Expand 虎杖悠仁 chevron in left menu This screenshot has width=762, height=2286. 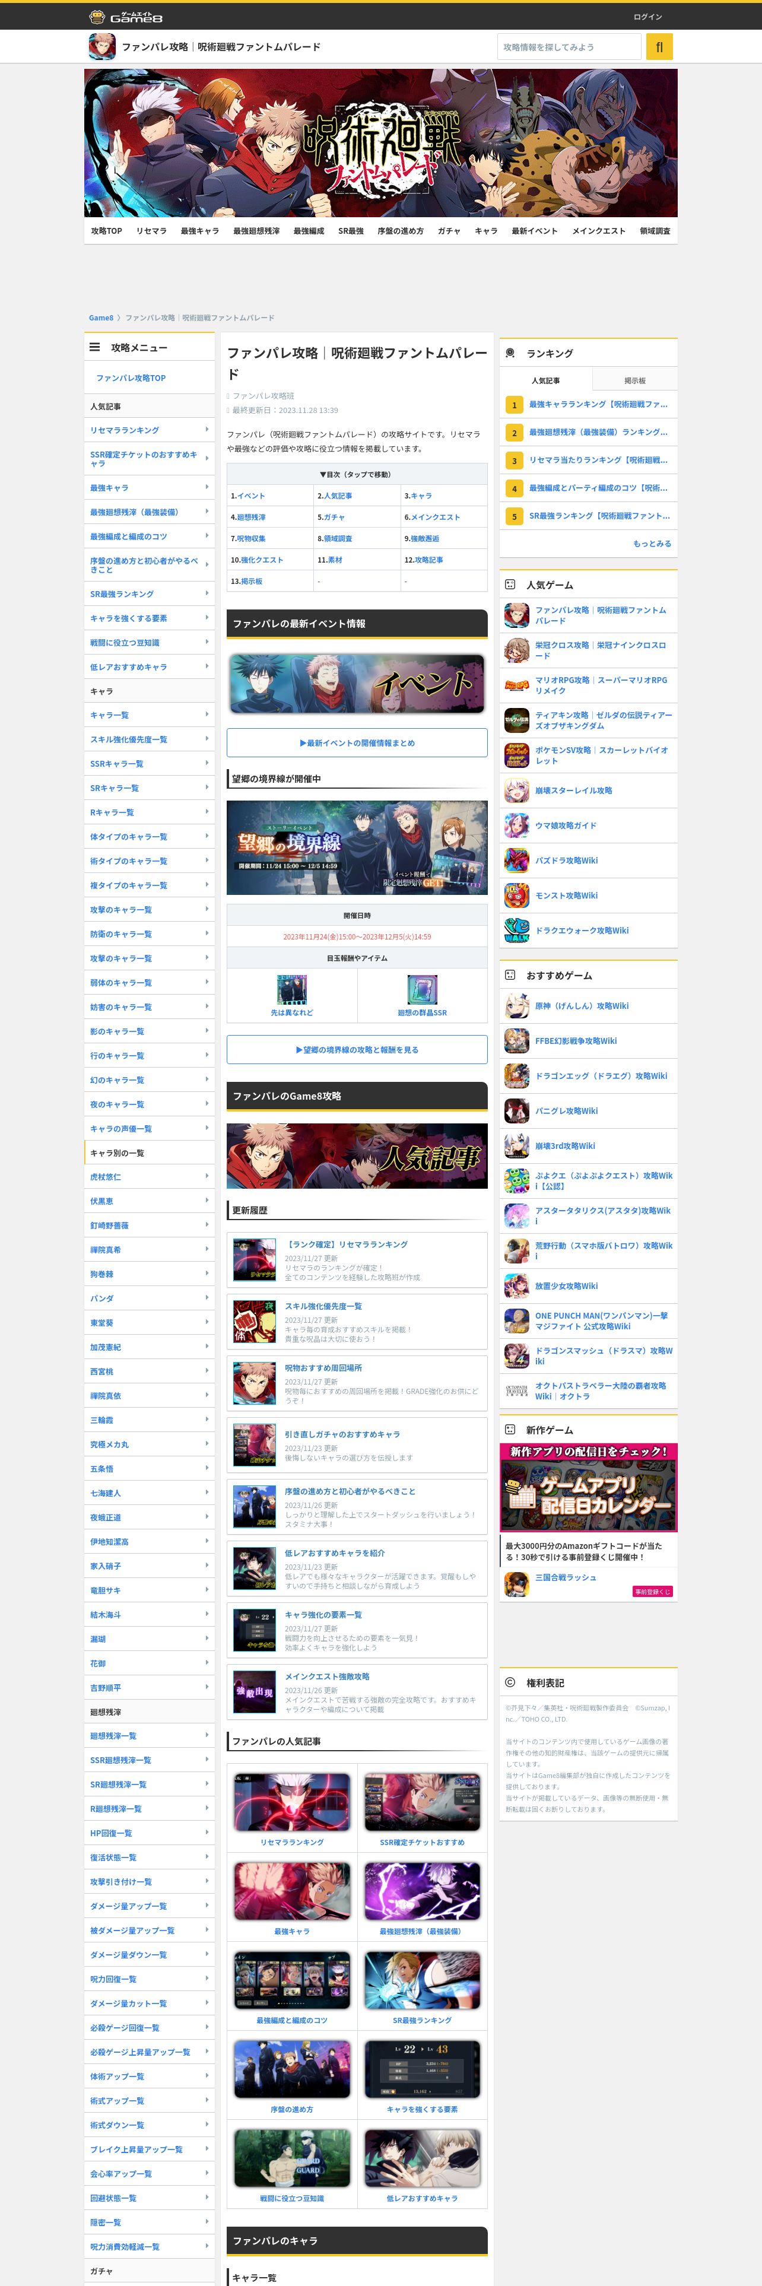(208, 1177)
